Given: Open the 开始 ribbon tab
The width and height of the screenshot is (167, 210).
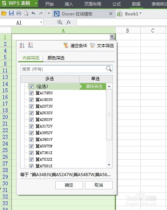Looking at the screenshot, I should click(49, 4).
